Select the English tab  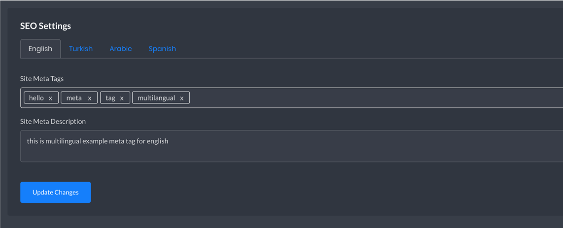40,49
